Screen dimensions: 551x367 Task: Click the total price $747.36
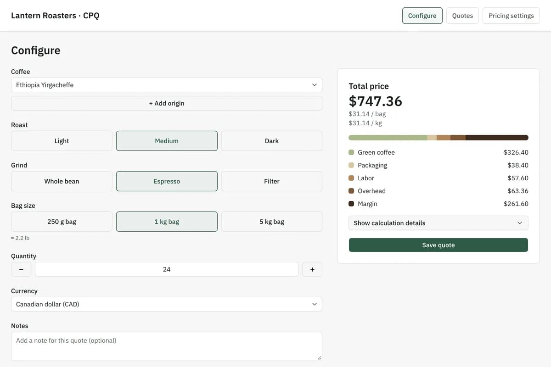(376, 101)
